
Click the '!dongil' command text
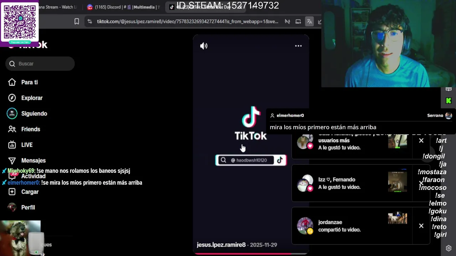[434, 156]
